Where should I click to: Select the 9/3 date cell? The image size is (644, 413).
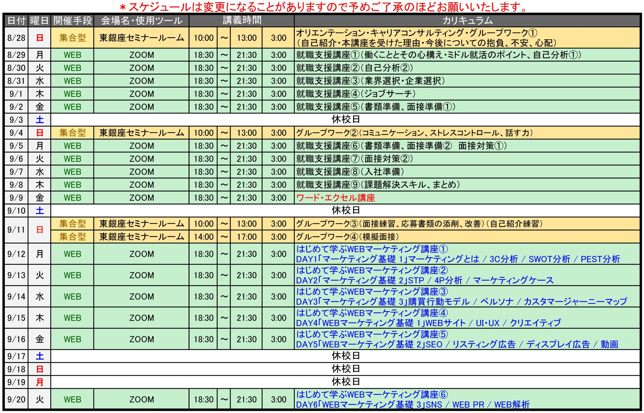pos(16,120)
